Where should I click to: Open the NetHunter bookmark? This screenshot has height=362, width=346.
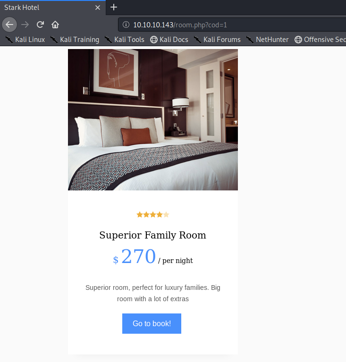(x=268, y=40)
